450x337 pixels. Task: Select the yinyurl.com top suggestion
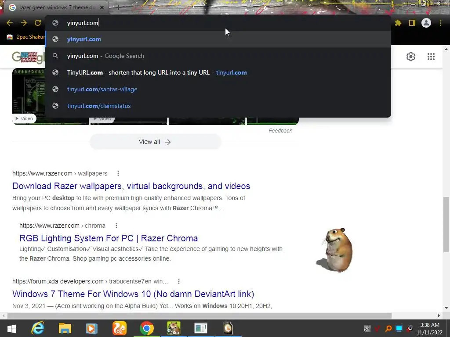pyautogui.click(x=218, y=39)
